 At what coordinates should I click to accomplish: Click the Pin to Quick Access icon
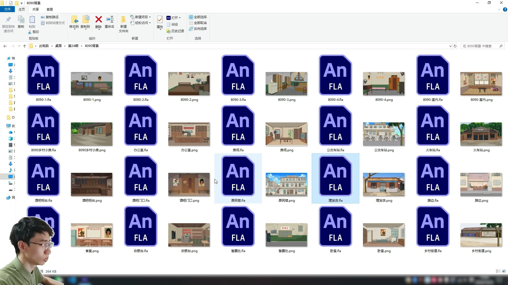(8, 20)
